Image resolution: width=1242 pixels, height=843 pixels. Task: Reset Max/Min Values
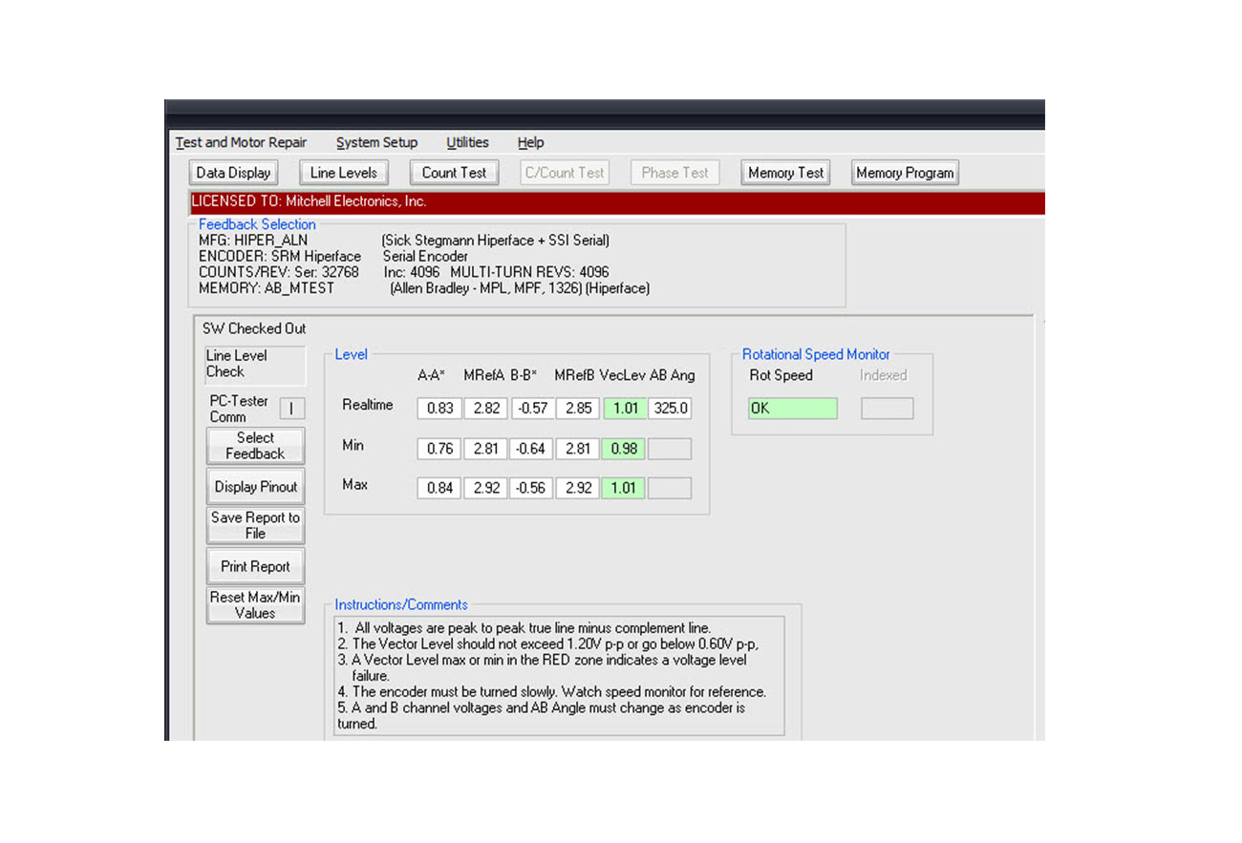(255, 605)
